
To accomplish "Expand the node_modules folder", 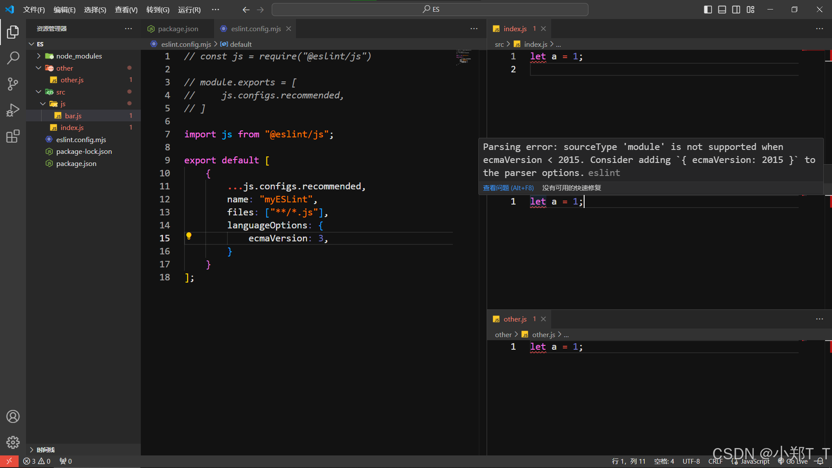I will [79, 56].
